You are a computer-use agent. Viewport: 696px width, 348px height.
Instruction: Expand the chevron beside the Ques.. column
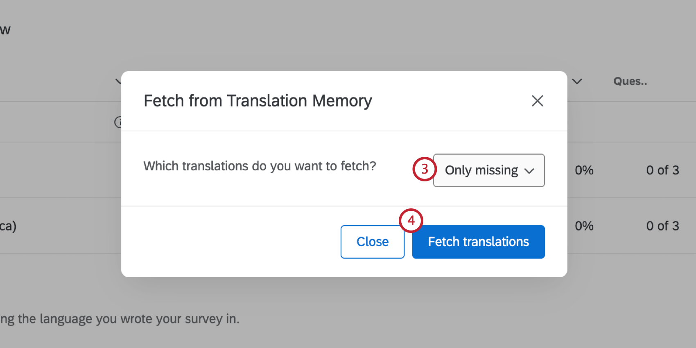[577, 81]
